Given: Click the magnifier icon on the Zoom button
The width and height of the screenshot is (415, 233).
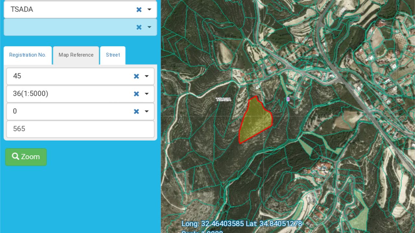Looking at the screenshot, I should (x=15, y=157).
